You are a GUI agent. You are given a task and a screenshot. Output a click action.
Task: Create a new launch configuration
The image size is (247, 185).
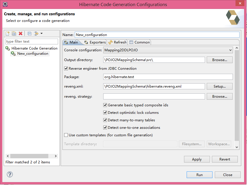(x=7, y=33)
